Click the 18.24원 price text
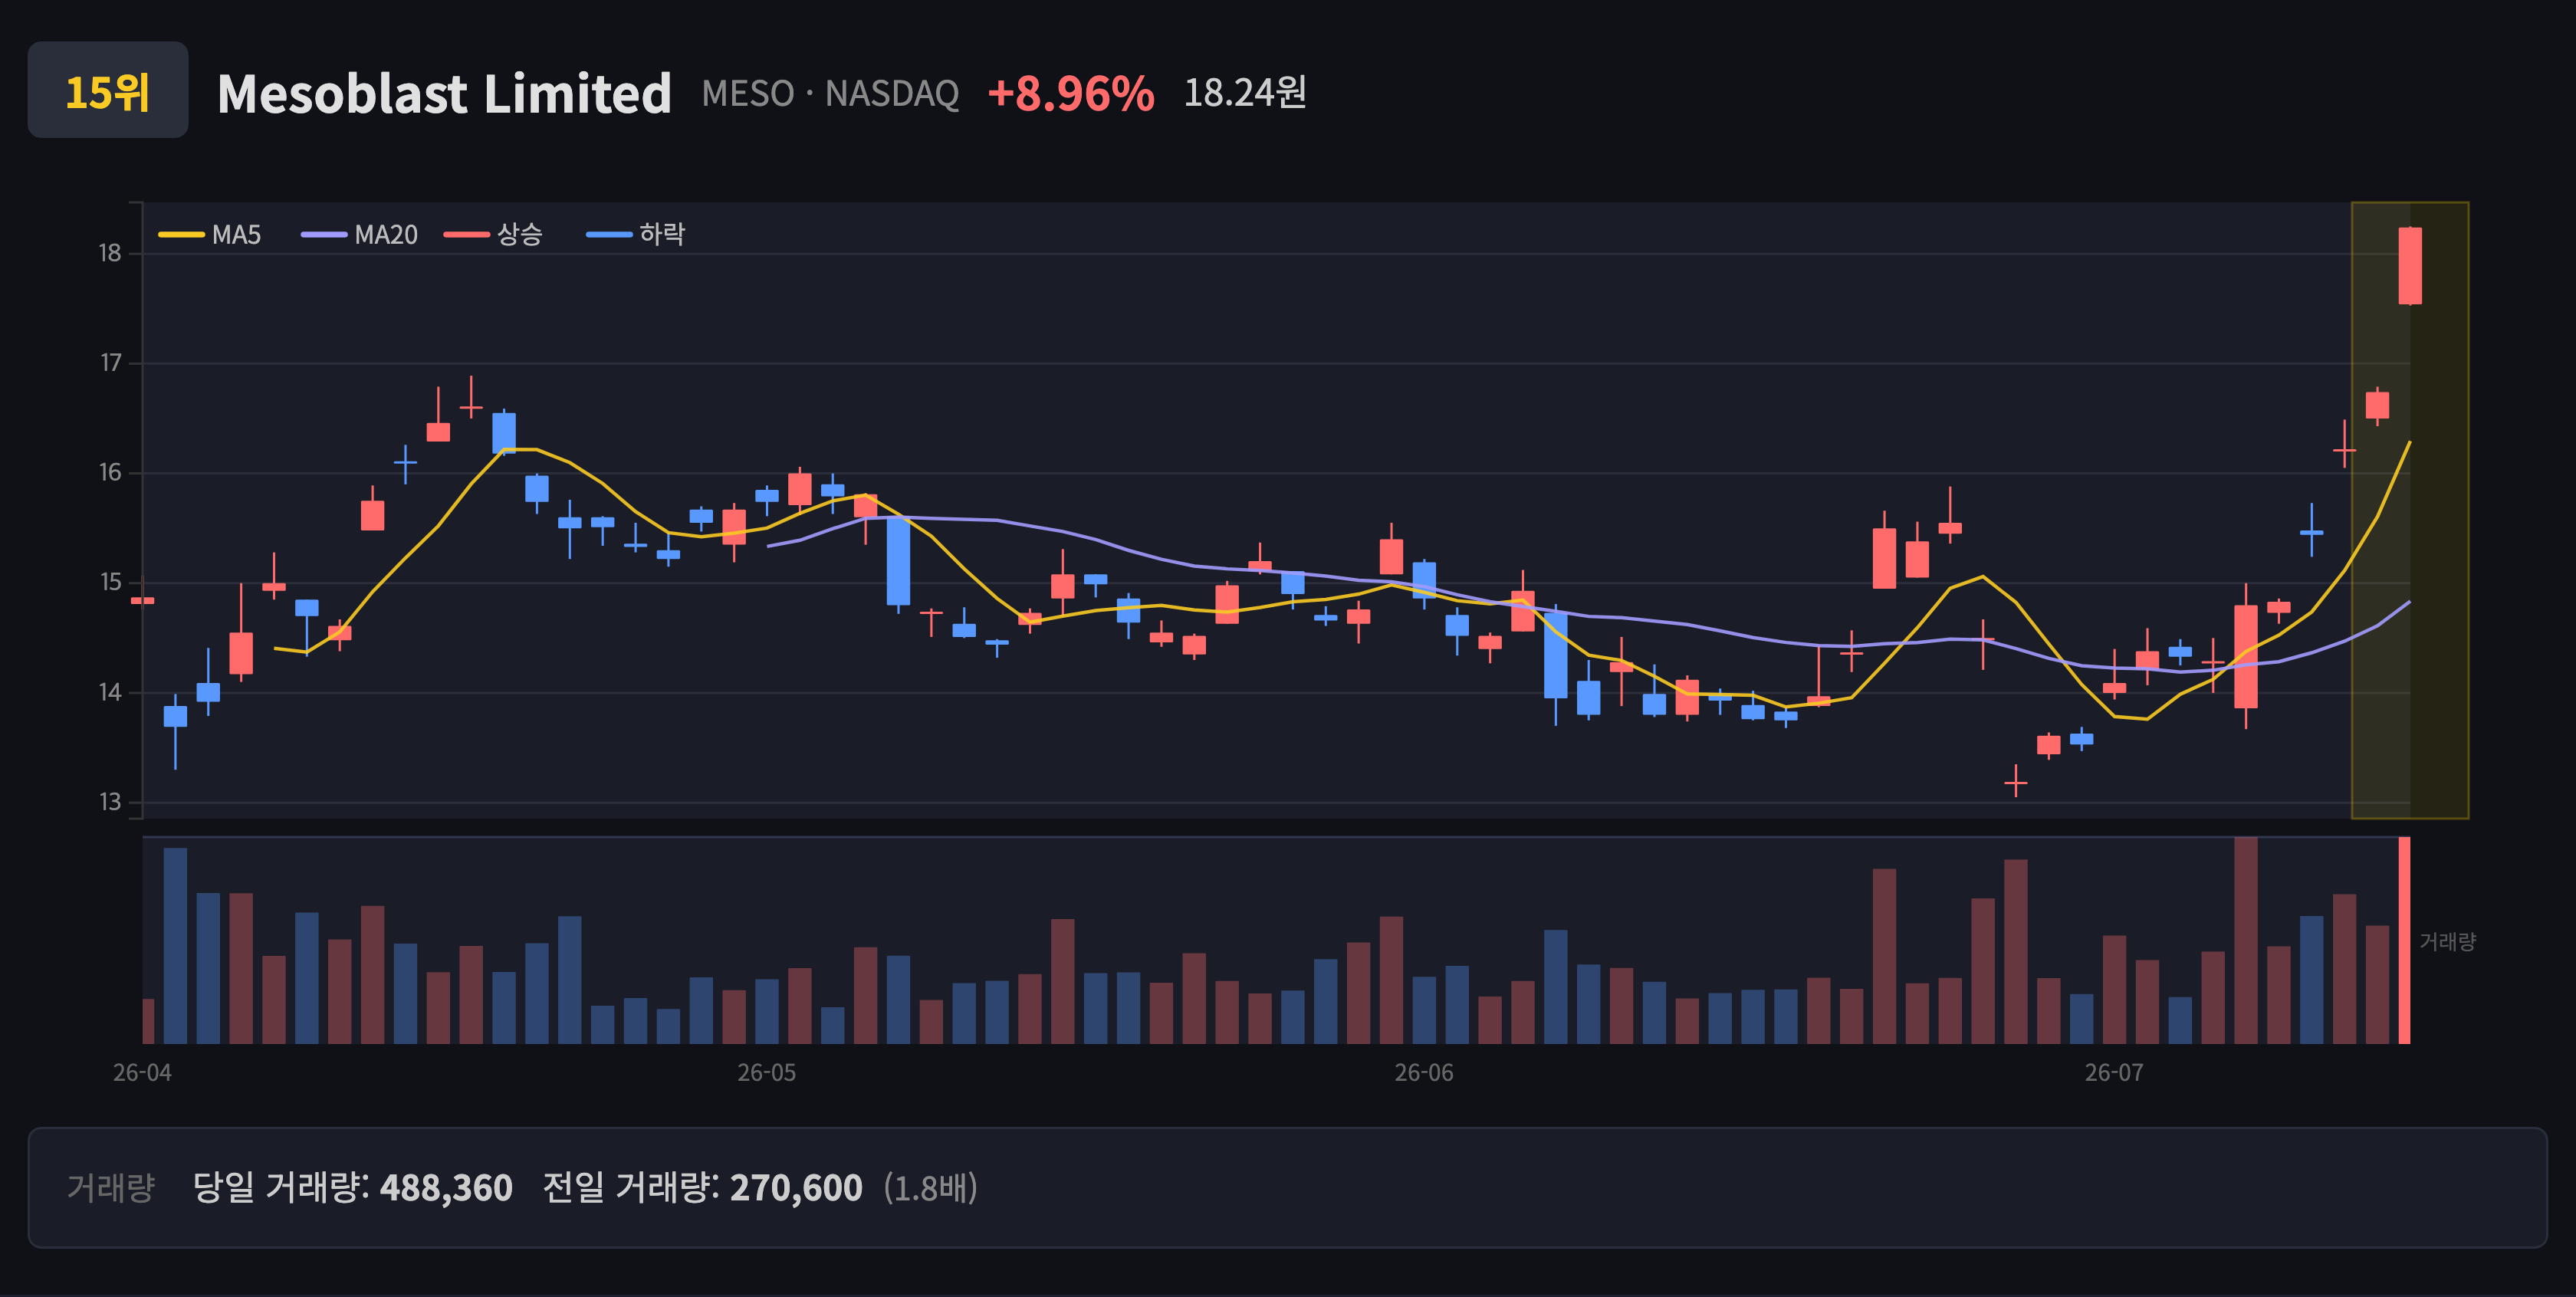 (x=1245, y=92)
